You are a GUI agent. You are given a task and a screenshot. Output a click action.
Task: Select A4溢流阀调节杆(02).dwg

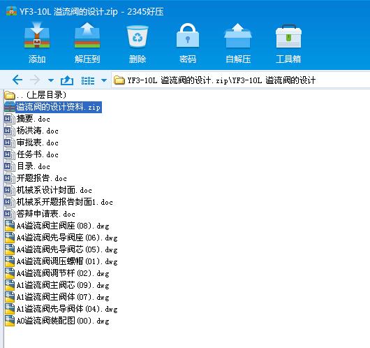tap(57, 273)
